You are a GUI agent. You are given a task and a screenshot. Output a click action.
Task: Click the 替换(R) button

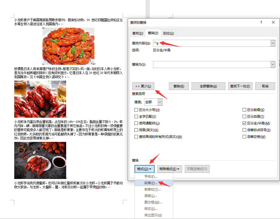coord(179,86)
